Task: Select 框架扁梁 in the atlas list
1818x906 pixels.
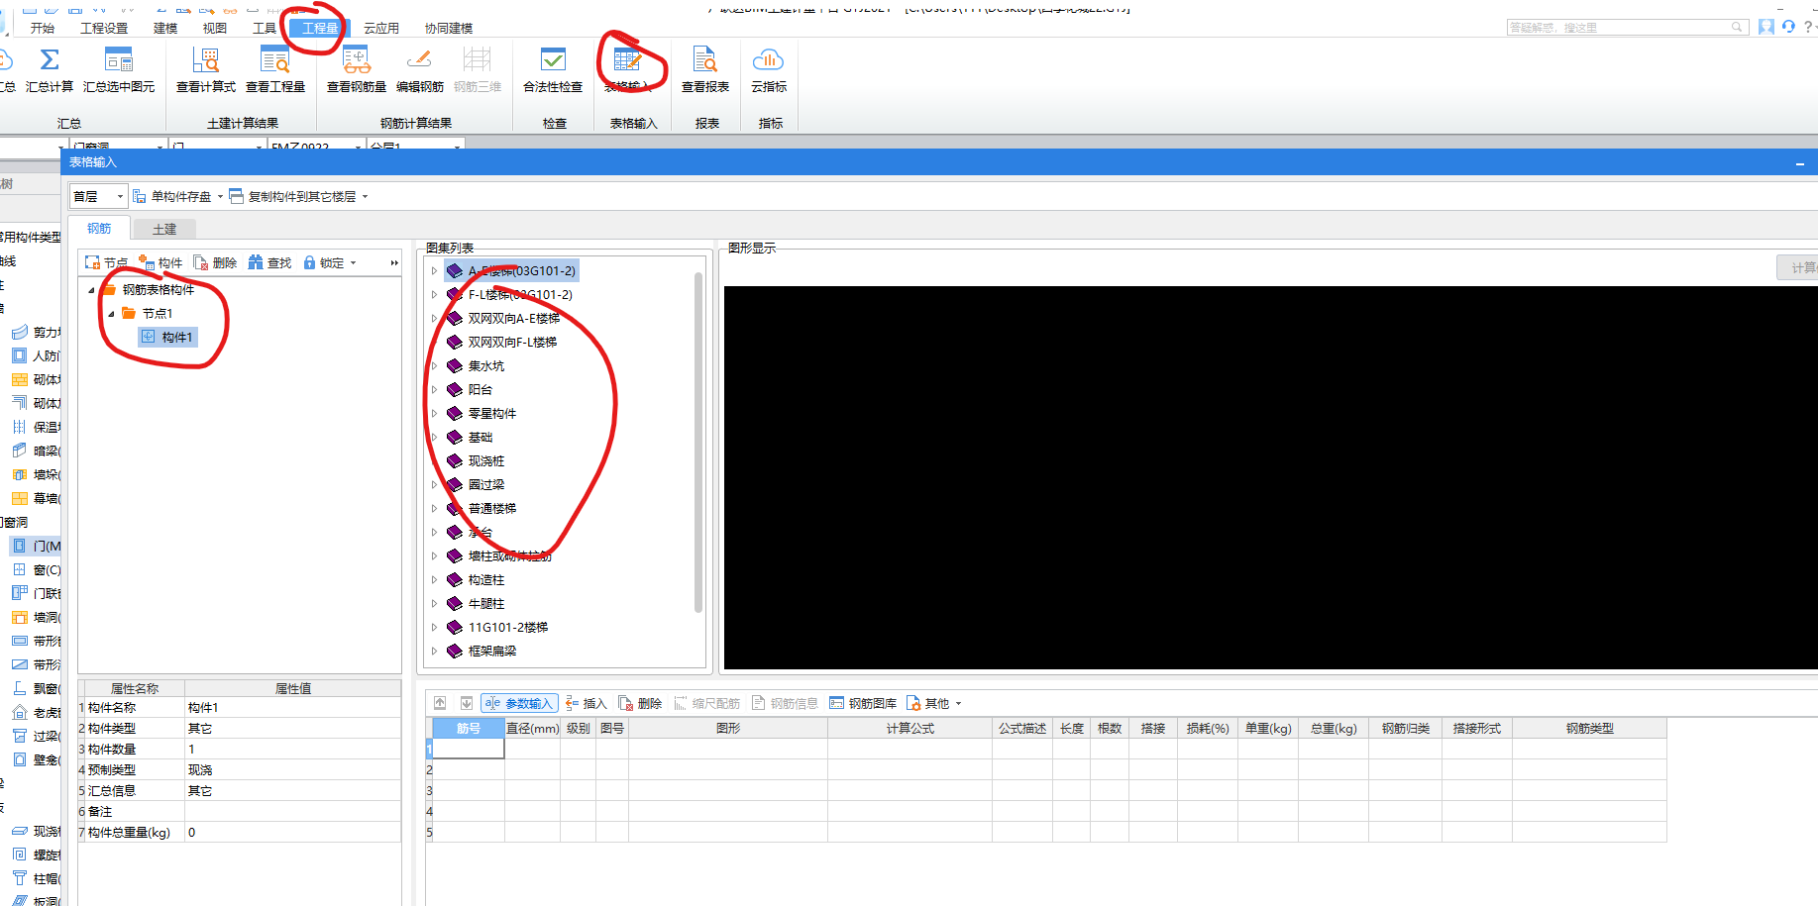Action: pyautogui.click(x=492, y=651)
